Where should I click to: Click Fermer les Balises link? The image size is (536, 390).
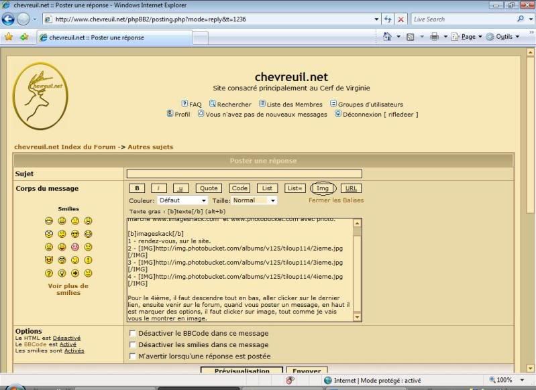tap(336, 200)
